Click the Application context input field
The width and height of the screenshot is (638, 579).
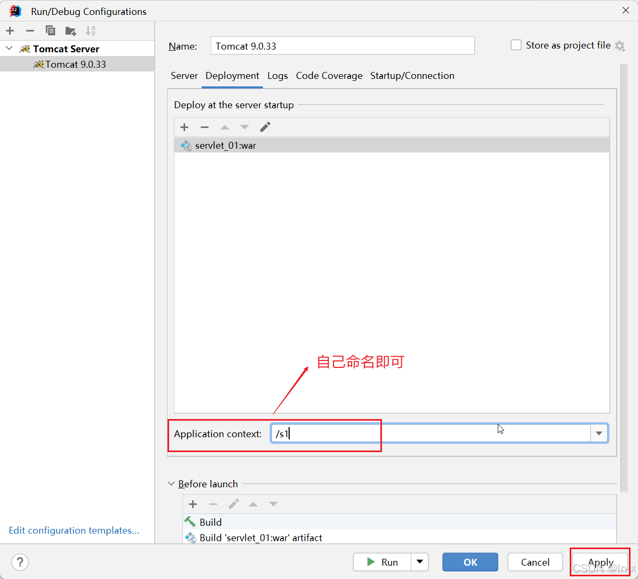(430, 433)
